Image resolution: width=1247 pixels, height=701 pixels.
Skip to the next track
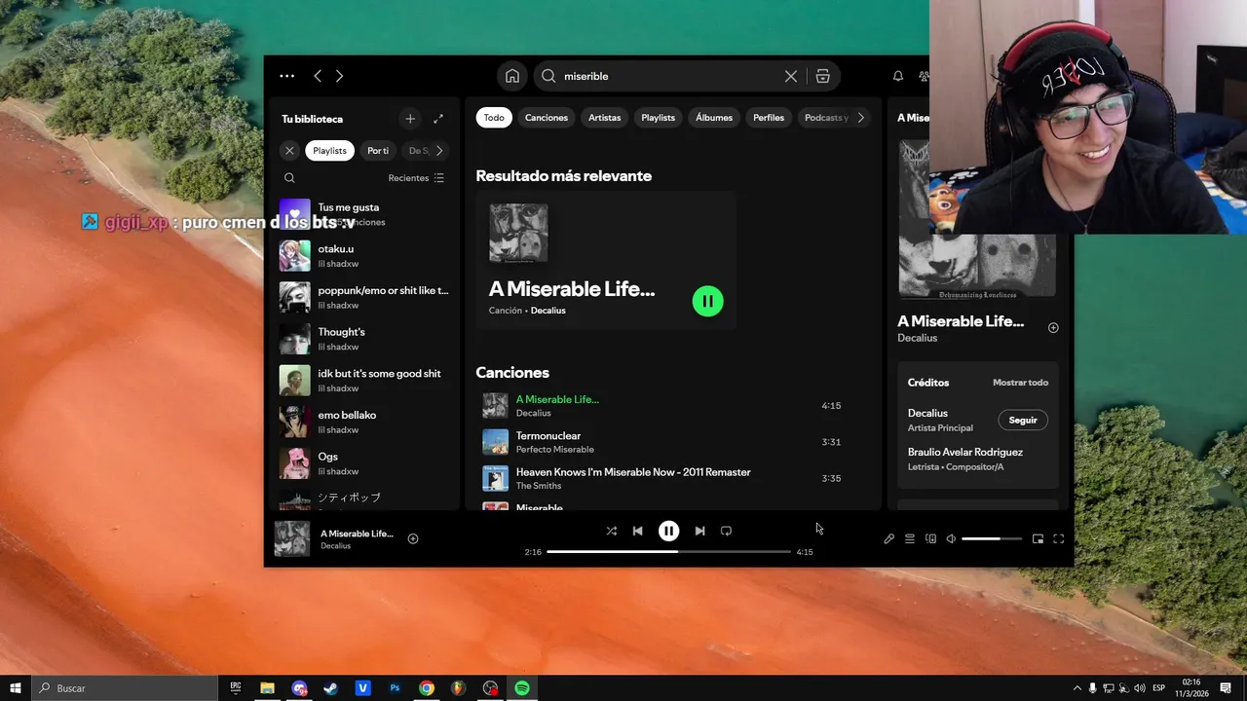coord(699,531)
